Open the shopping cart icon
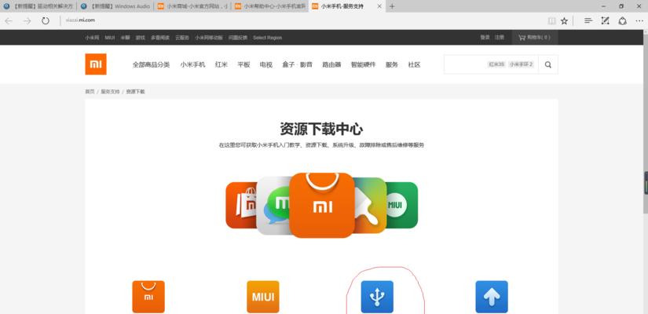Screen dimensions: 648x314 522,38
